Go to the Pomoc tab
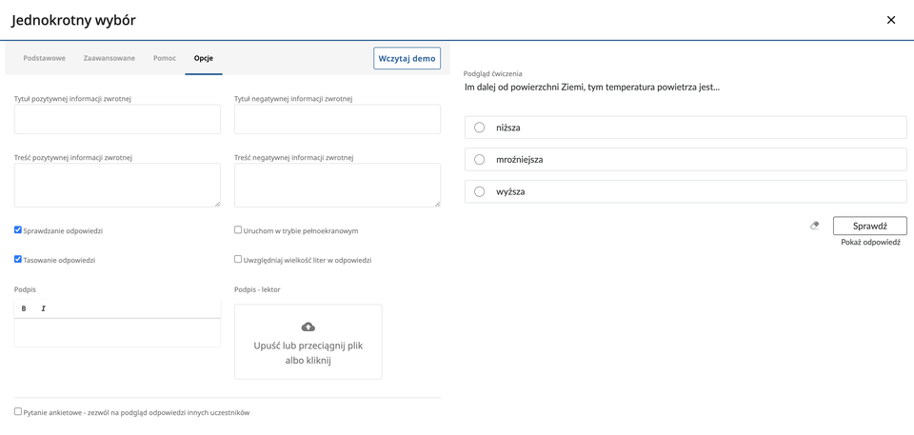Screen dimensions: 914x435 [x=165, y=58]
